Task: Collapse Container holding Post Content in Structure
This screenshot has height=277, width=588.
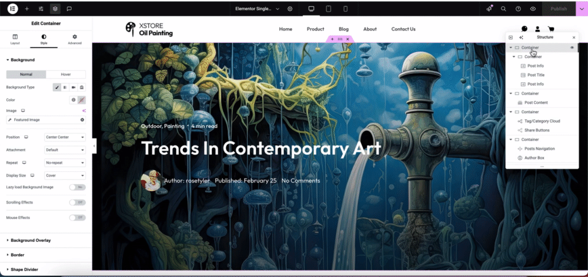Action: click(x=511, y=93)
